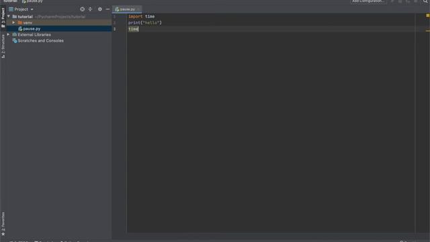The width and height of the screenshot is (430, 242).
Task: Hide the Project panel with the minus icon
Action: pos(107,9)
